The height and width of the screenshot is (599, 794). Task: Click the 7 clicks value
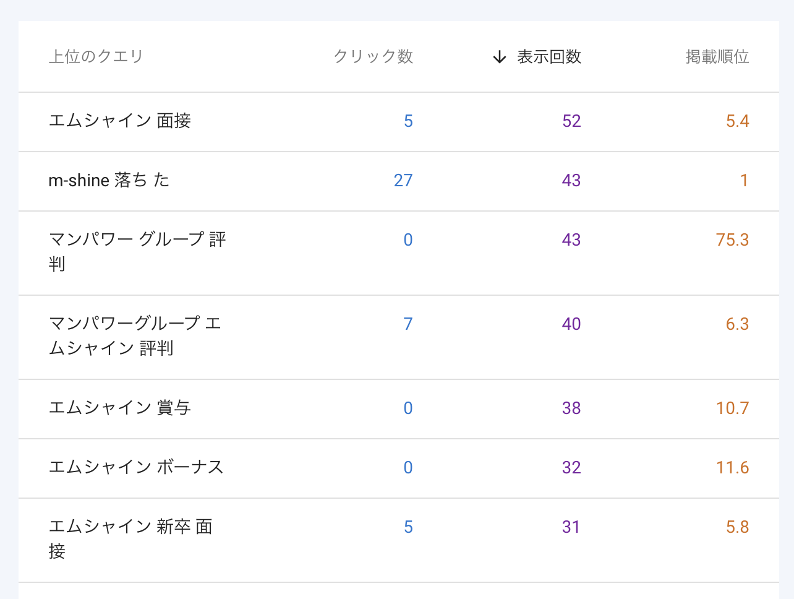click(x=408, y=324)
